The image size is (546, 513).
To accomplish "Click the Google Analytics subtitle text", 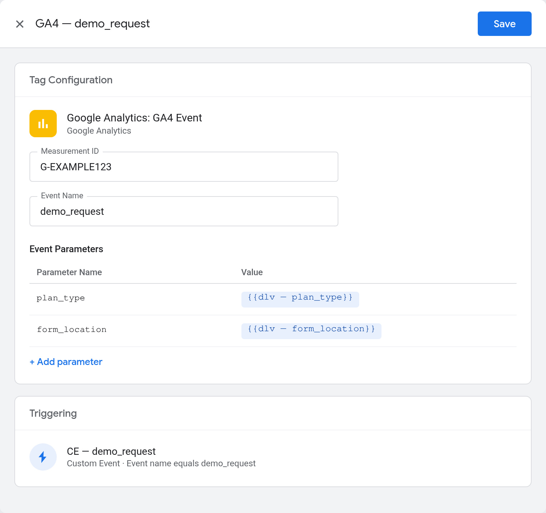I will (99, 131).
